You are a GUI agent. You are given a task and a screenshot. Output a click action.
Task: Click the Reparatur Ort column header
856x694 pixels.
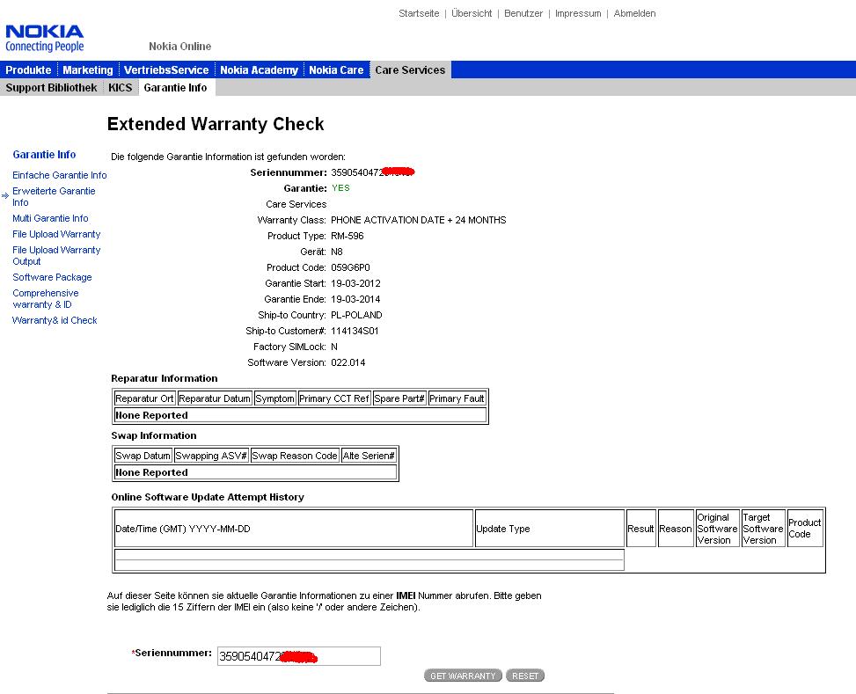[x=144, y=398]
